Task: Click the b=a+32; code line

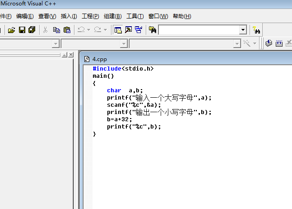Action: 120,119
